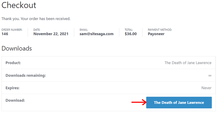Screen dimensions: 218x117
Task: Click the $36.00 total amount
Action: [131, 34]
